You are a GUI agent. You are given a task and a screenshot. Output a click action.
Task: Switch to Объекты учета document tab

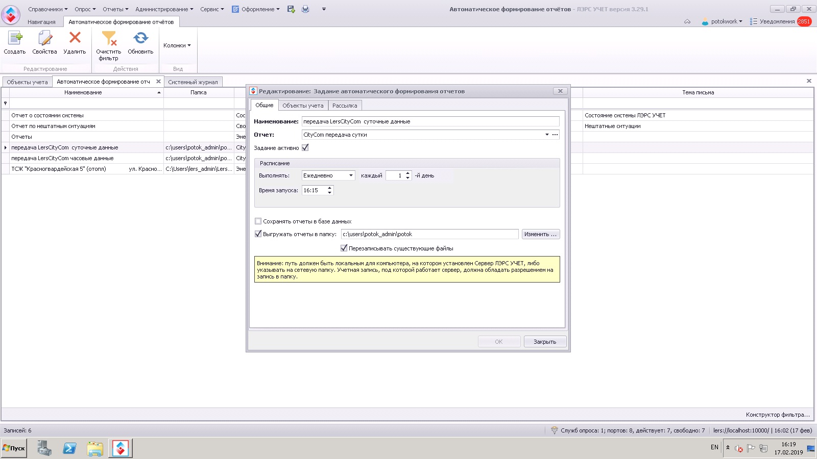coord(27,82)
